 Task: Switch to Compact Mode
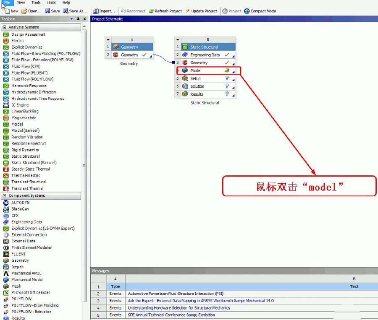pyautogui.click(x=260, y=11)
